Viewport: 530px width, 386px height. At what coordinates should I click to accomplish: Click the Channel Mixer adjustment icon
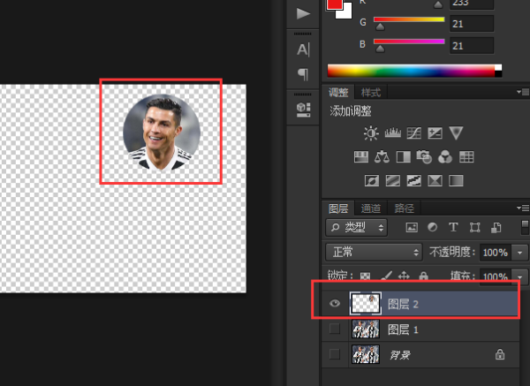coord(445,157)
